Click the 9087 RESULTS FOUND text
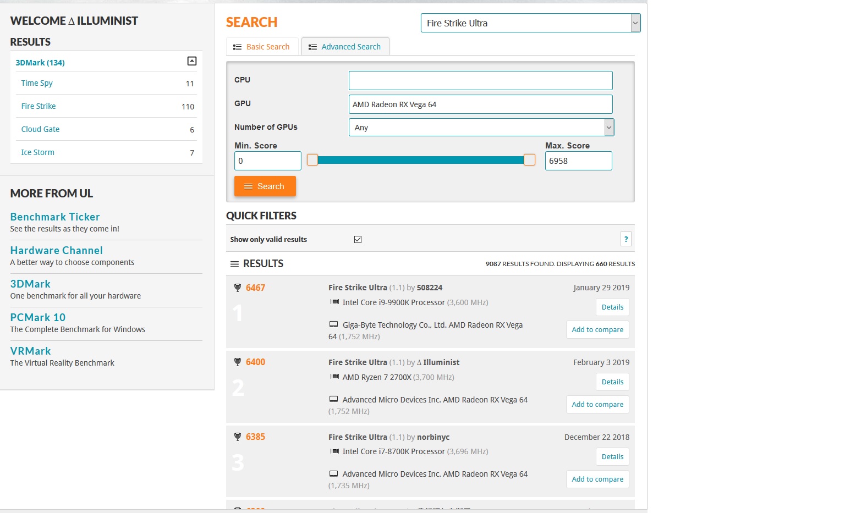This screenshot has height=513, width=845. 520,264
